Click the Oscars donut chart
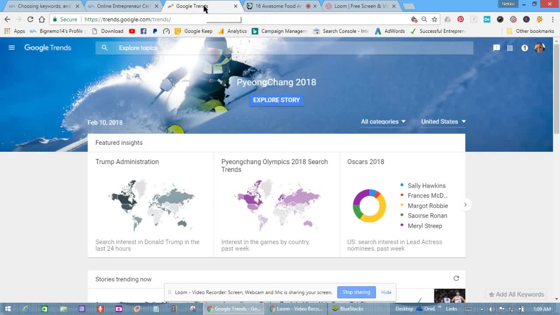This screenshot has height=315, width=560. (370, 206)
